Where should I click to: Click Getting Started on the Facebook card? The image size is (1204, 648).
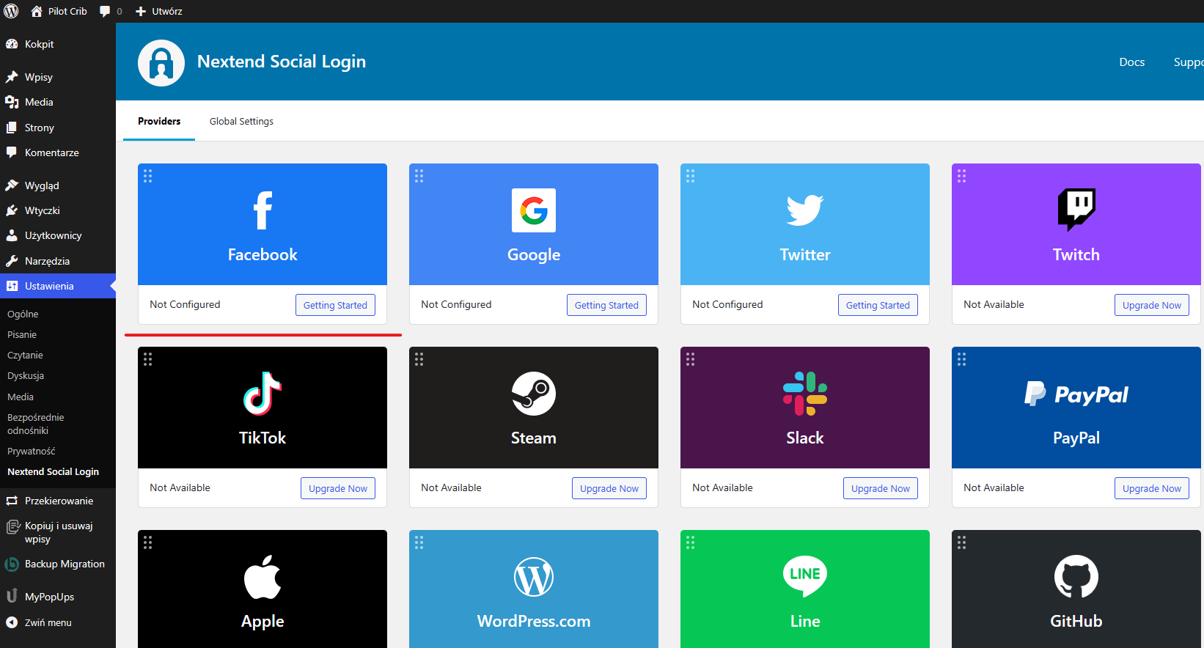coord(335,305)
